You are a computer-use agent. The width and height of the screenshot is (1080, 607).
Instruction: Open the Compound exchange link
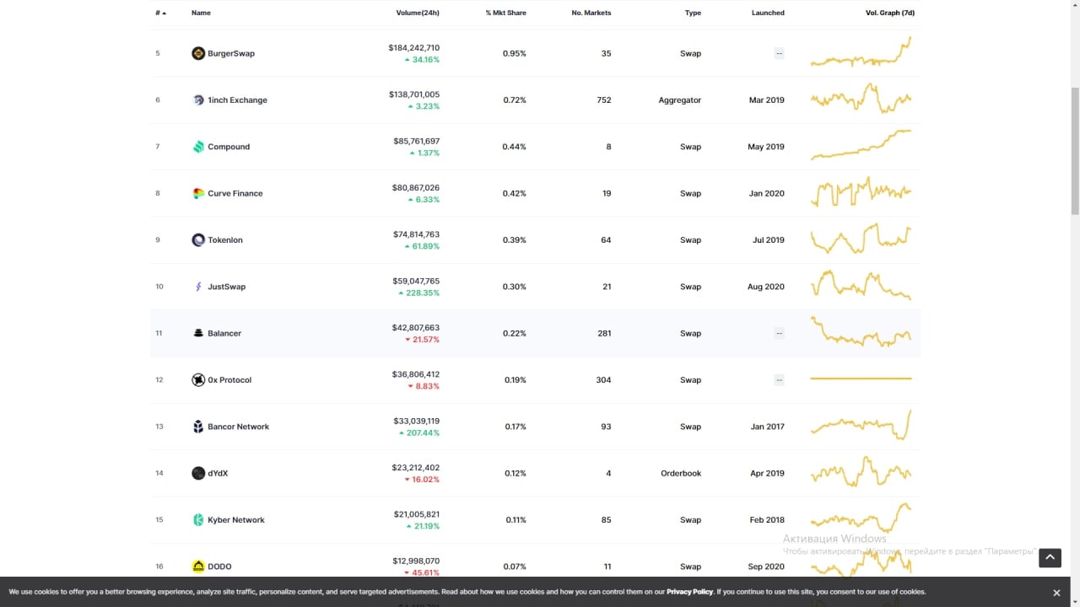click(229, 147)
